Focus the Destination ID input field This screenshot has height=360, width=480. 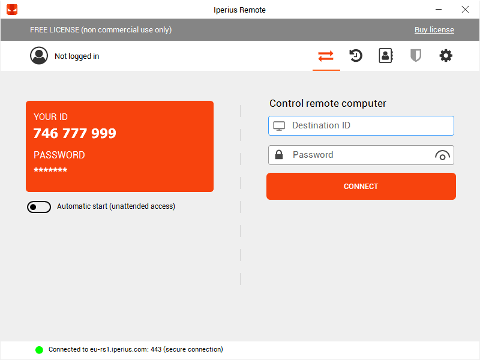click(x=369, y=126)
